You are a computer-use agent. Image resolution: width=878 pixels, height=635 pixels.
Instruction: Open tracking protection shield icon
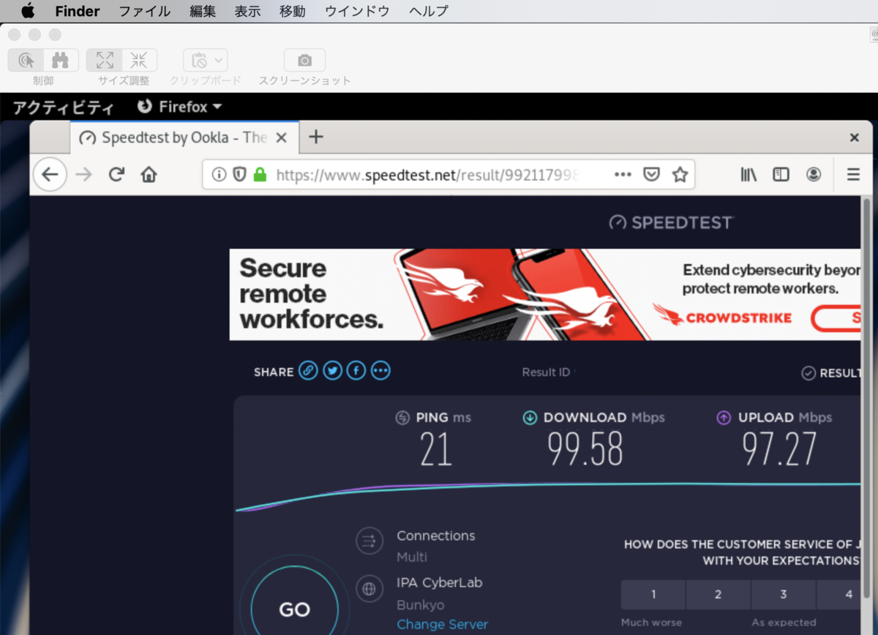(239, 174)
